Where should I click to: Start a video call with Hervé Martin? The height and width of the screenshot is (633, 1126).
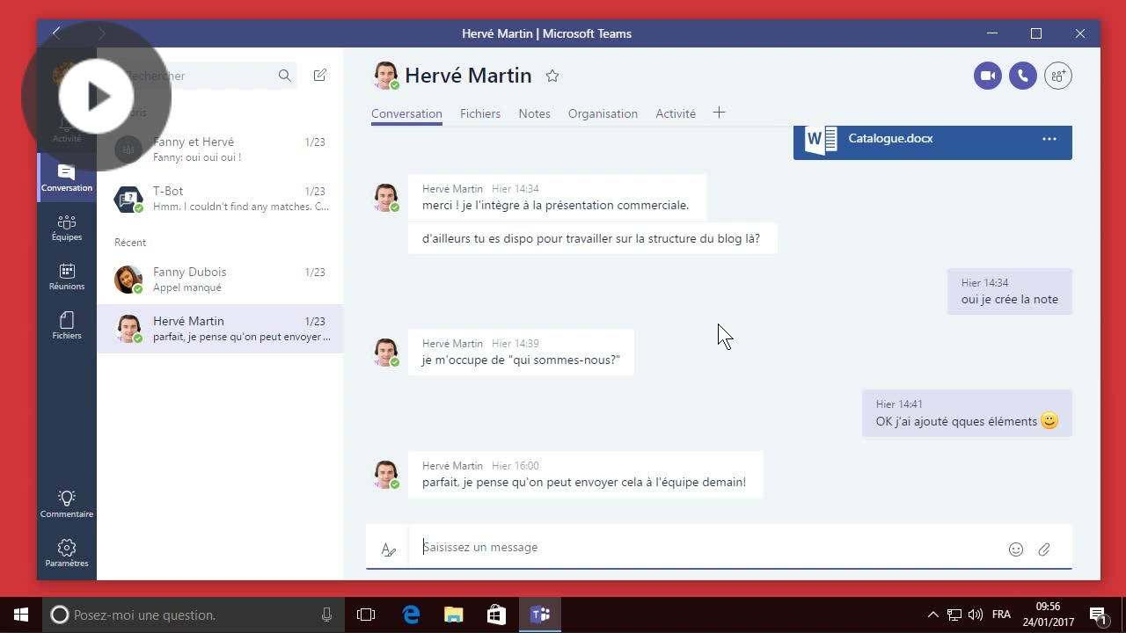click(x=988, y=76)
